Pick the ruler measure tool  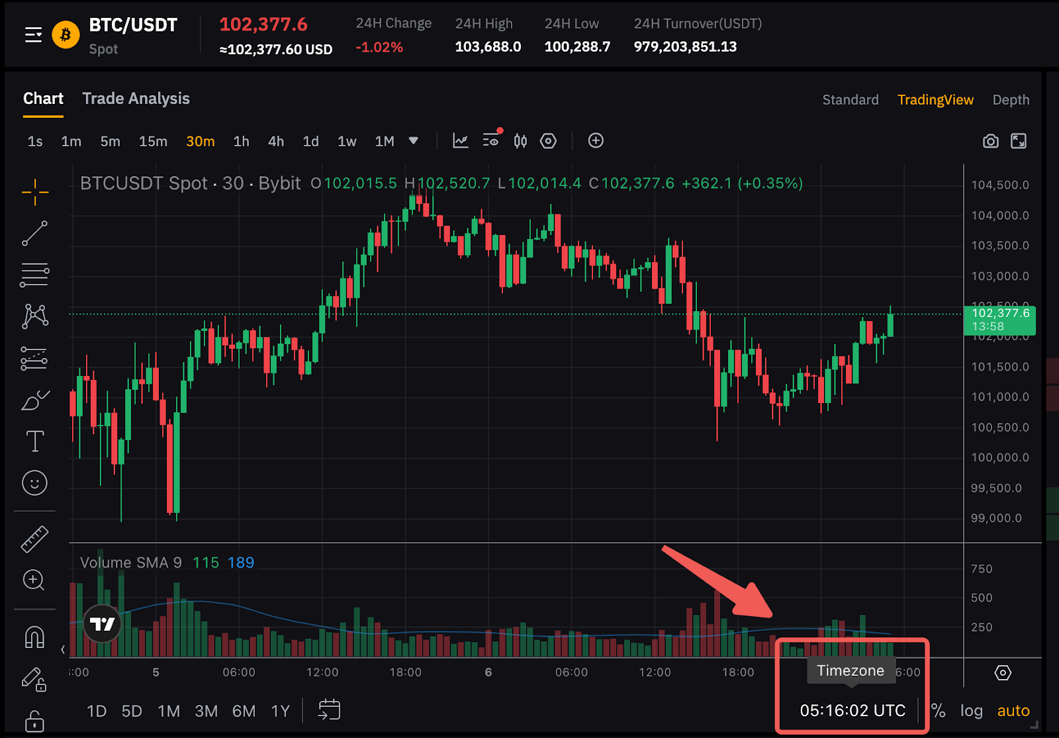(34, 539)
